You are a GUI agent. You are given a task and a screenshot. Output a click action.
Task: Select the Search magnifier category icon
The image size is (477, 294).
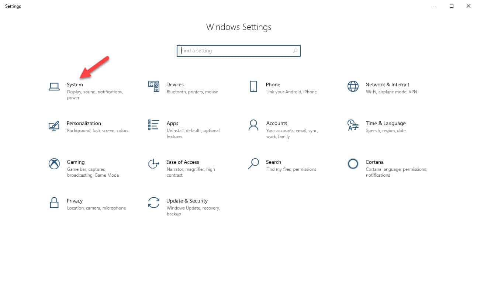pyautogui.click(x=253, y=164)
